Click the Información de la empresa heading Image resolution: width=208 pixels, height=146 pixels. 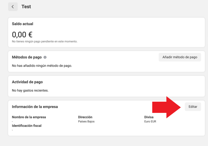pos(35,107)
